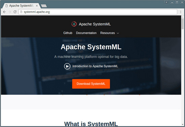Click the browser back arrow
Image resolution: width=185 pixels, height=127 pixels.
pos(4,12)
